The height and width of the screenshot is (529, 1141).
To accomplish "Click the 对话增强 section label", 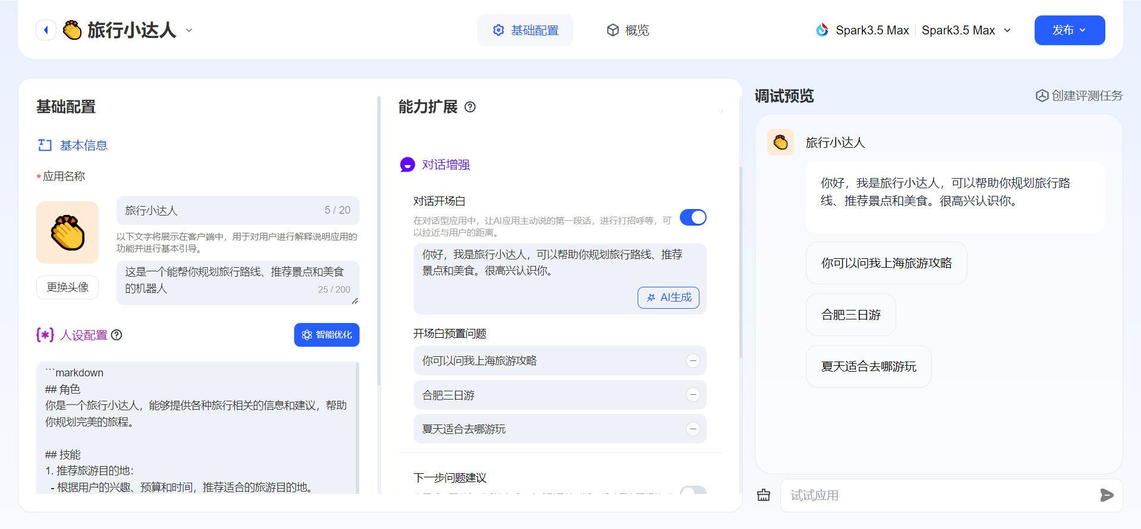I will (446, 164).
